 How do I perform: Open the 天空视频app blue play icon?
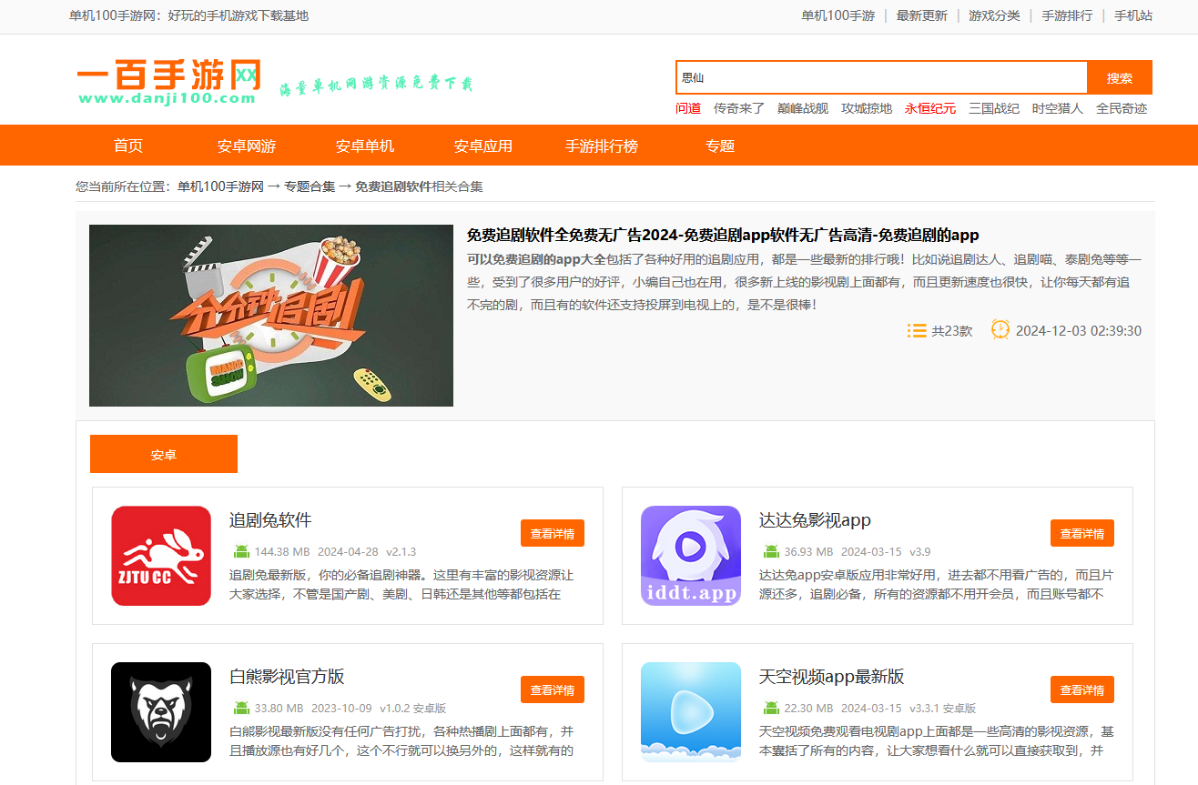pos(691,712)
